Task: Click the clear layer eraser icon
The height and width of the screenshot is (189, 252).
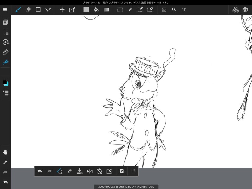Action: pos(109,171)
